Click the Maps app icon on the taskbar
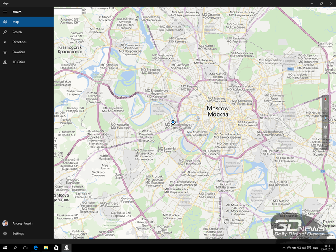Image resolution: width=336 pixels, height=252 pixels. click(66, 248)
